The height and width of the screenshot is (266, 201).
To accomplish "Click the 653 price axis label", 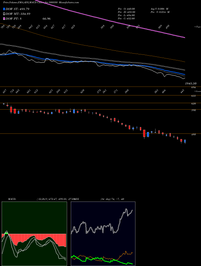I will [193, 96].
